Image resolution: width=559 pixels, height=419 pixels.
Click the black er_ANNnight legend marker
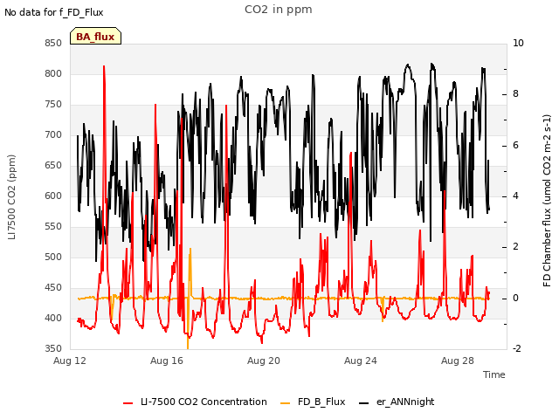point(363,403)
